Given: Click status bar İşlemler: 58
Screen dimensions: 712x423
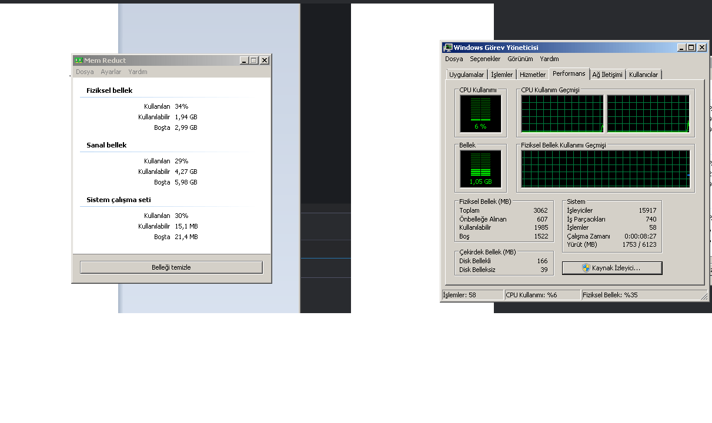Looking at the screenshot, I should (473, 295).
